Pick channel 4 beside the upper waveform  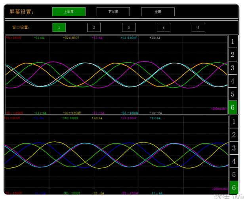(x=233, y=81)
